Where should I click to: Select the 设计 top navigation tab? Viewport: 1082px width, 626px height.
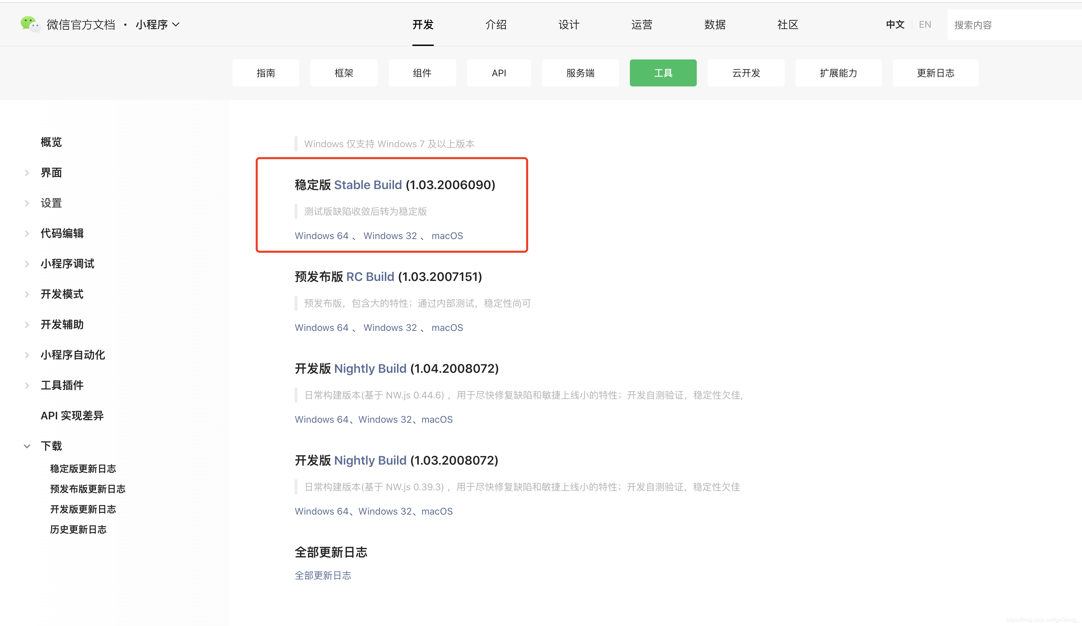point(569,25)
